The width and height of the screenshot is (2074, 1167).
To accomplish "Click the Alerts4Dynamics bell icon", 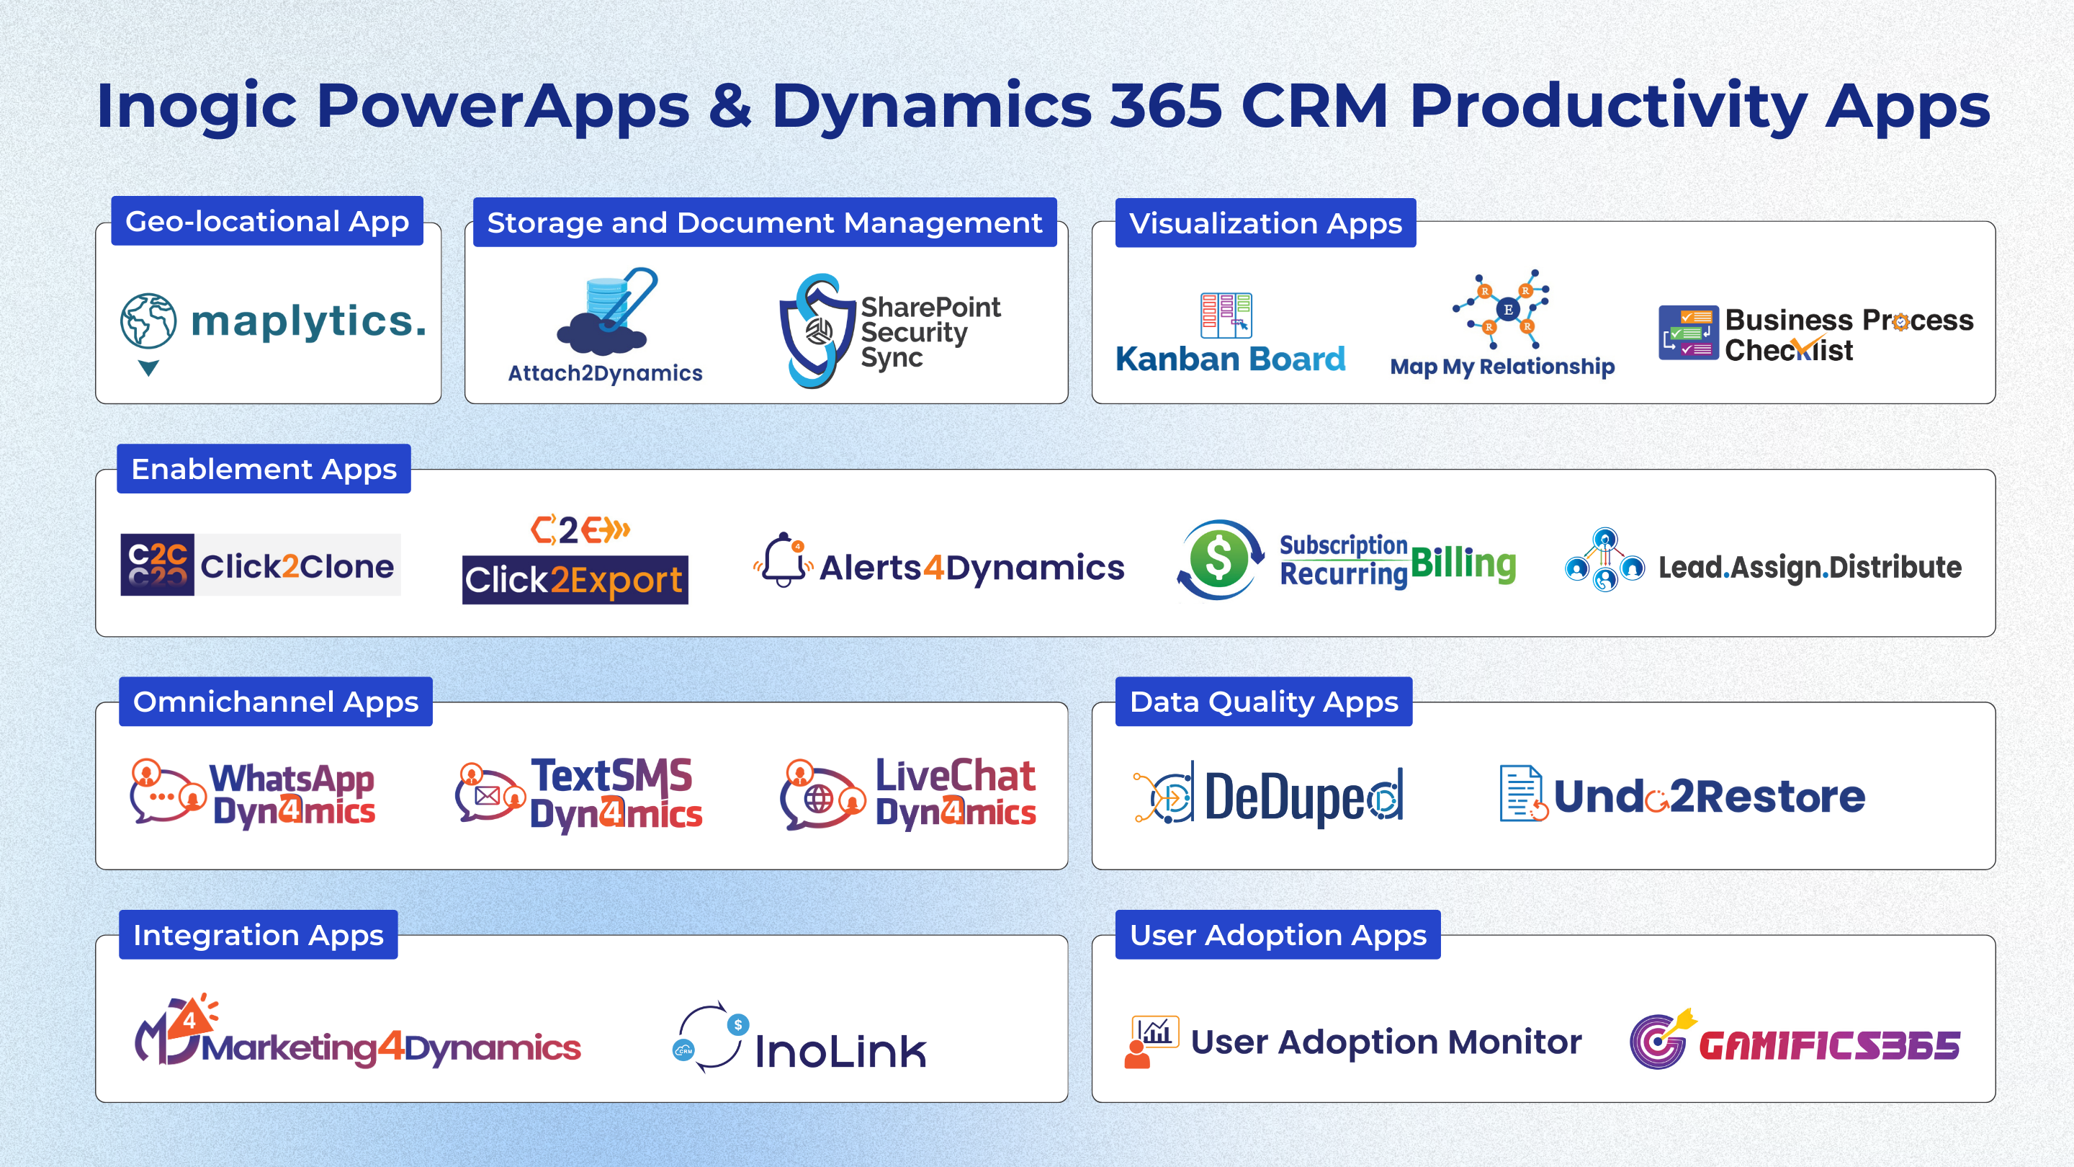I will [784, 560].
